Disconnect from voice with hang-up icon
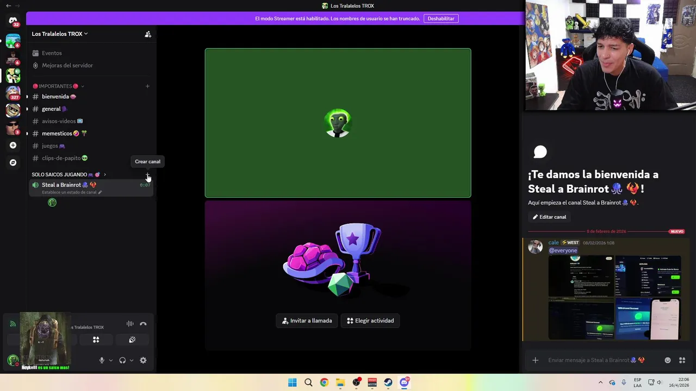The width and height of the screenshot is (696, 391). pyautogui.click(x=143, y=324)
